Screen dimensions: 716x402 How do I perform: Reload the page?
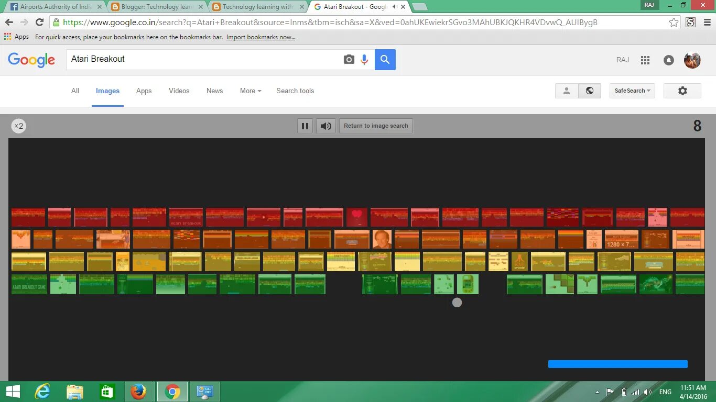(39, 22)
